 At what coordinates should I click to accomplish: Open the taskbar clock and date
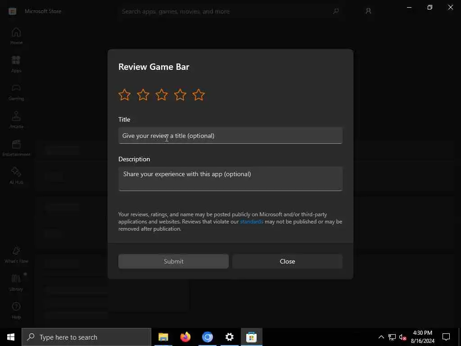422,337
